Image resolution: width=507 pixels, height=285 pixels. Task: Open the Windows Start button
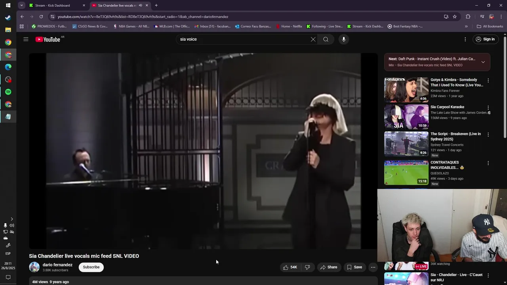(x=8, y=6)
